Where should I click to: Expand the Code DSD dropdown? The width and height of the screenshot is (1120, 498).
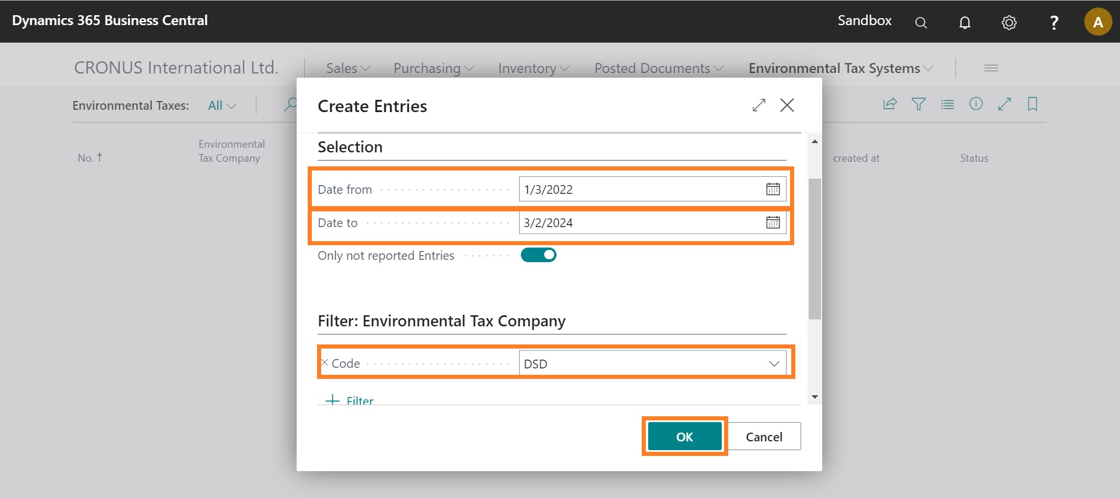774,364
